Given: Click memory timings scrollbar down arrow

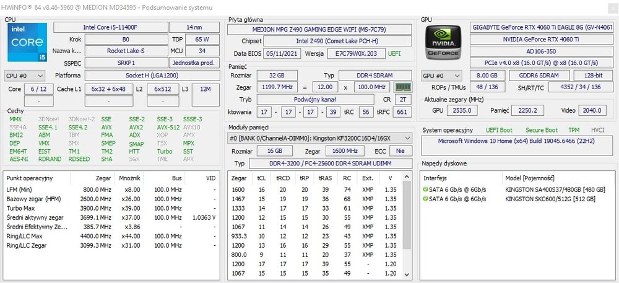Looking at the screenshot, I should point(407,275).
